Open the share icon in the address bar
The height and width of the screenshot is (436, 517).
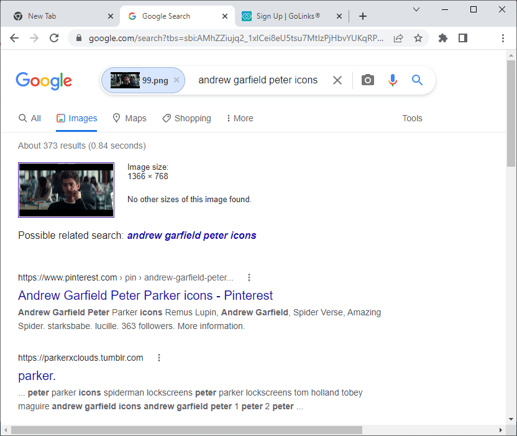(x=398, y=38)
